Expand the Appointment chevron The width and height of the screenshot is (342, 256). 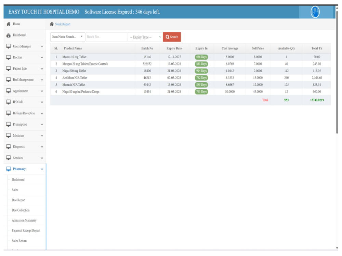click(x=42, y=91)
